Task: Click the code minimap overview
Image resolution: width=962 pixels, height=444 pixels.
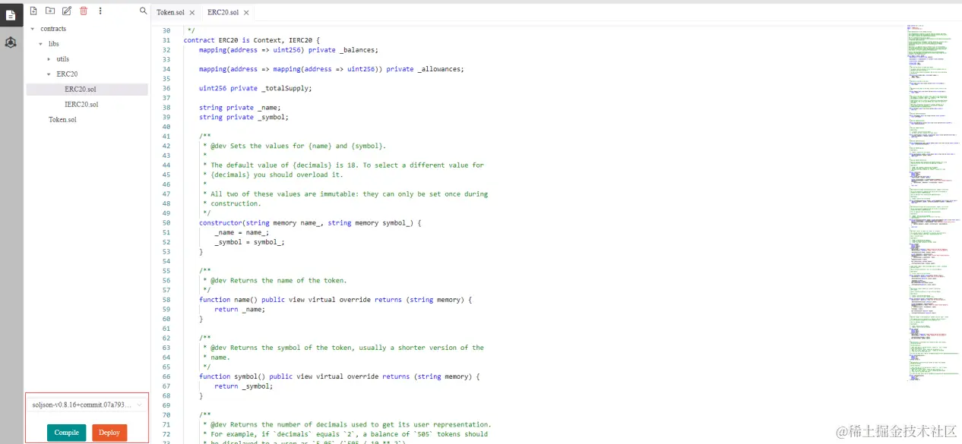Action: (x=932, y=201)
